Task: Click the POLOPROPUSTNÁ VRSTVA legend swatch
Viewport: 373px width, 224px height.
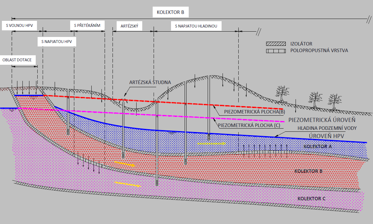Action: point(276,51)
